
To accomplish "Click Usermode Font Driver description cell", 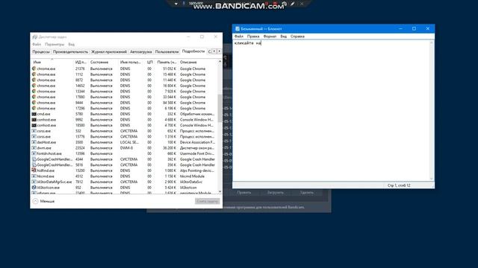I will click(197, 153).
